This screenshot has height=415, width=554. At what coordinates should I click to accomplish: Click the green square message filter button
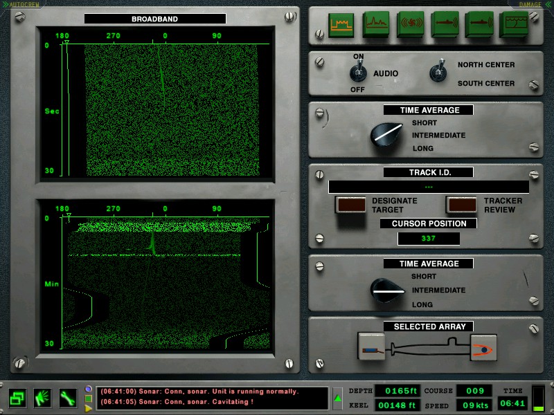coord(89,398)
